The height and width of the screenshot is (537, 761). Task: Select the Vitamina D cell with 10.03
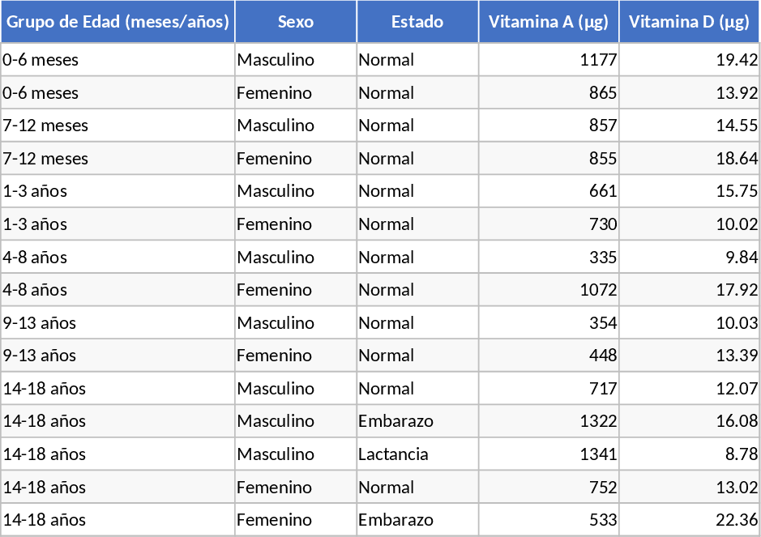(689, 323)
